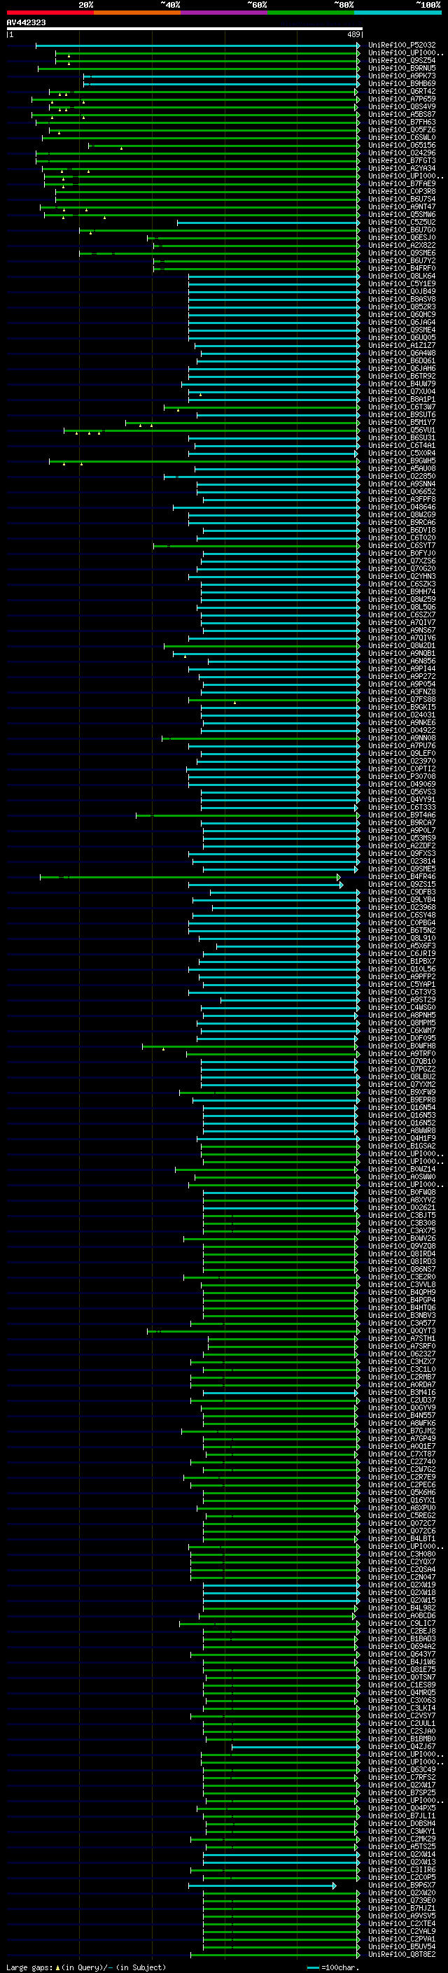Select hit label UniRef100_B6U7Y2
The width and height of the screenshot is (448, 1973).
[x=402, y=260]
